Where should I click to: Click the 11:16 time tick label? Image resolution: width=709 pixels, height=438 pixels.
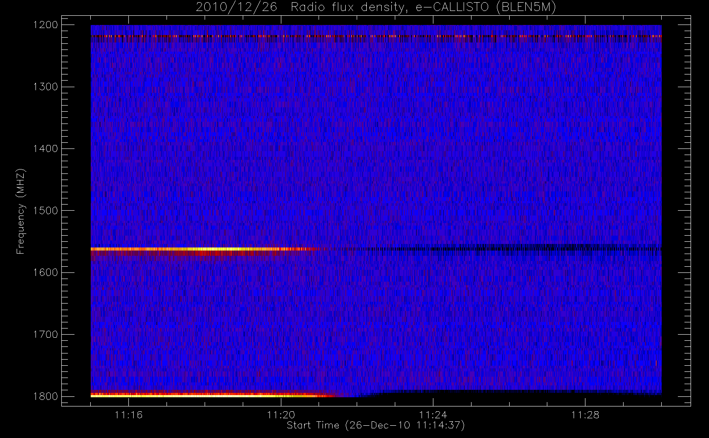129,415
